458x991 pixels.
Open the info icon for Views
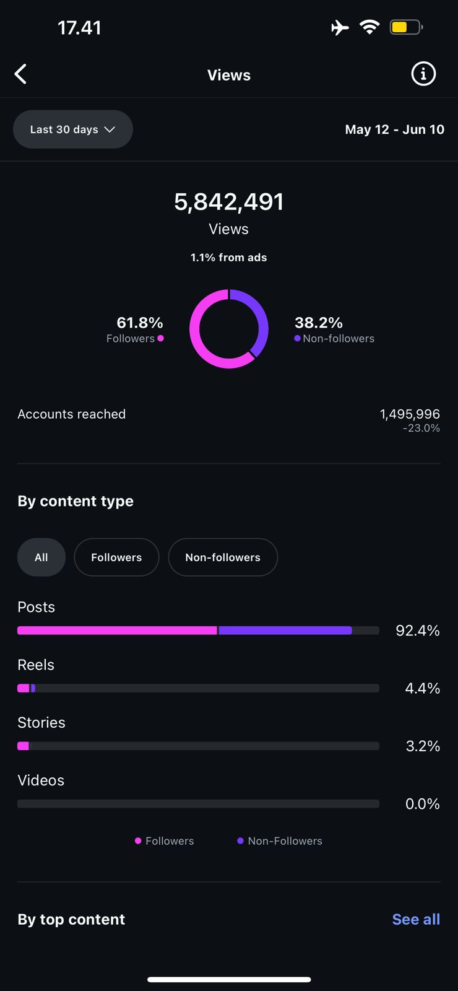coord(423,74)
